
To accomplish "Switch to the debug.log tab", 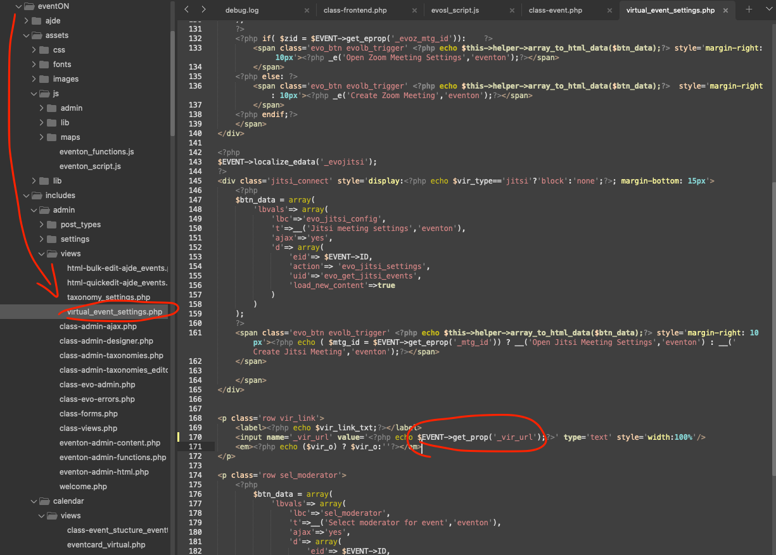I will point(242,11).
